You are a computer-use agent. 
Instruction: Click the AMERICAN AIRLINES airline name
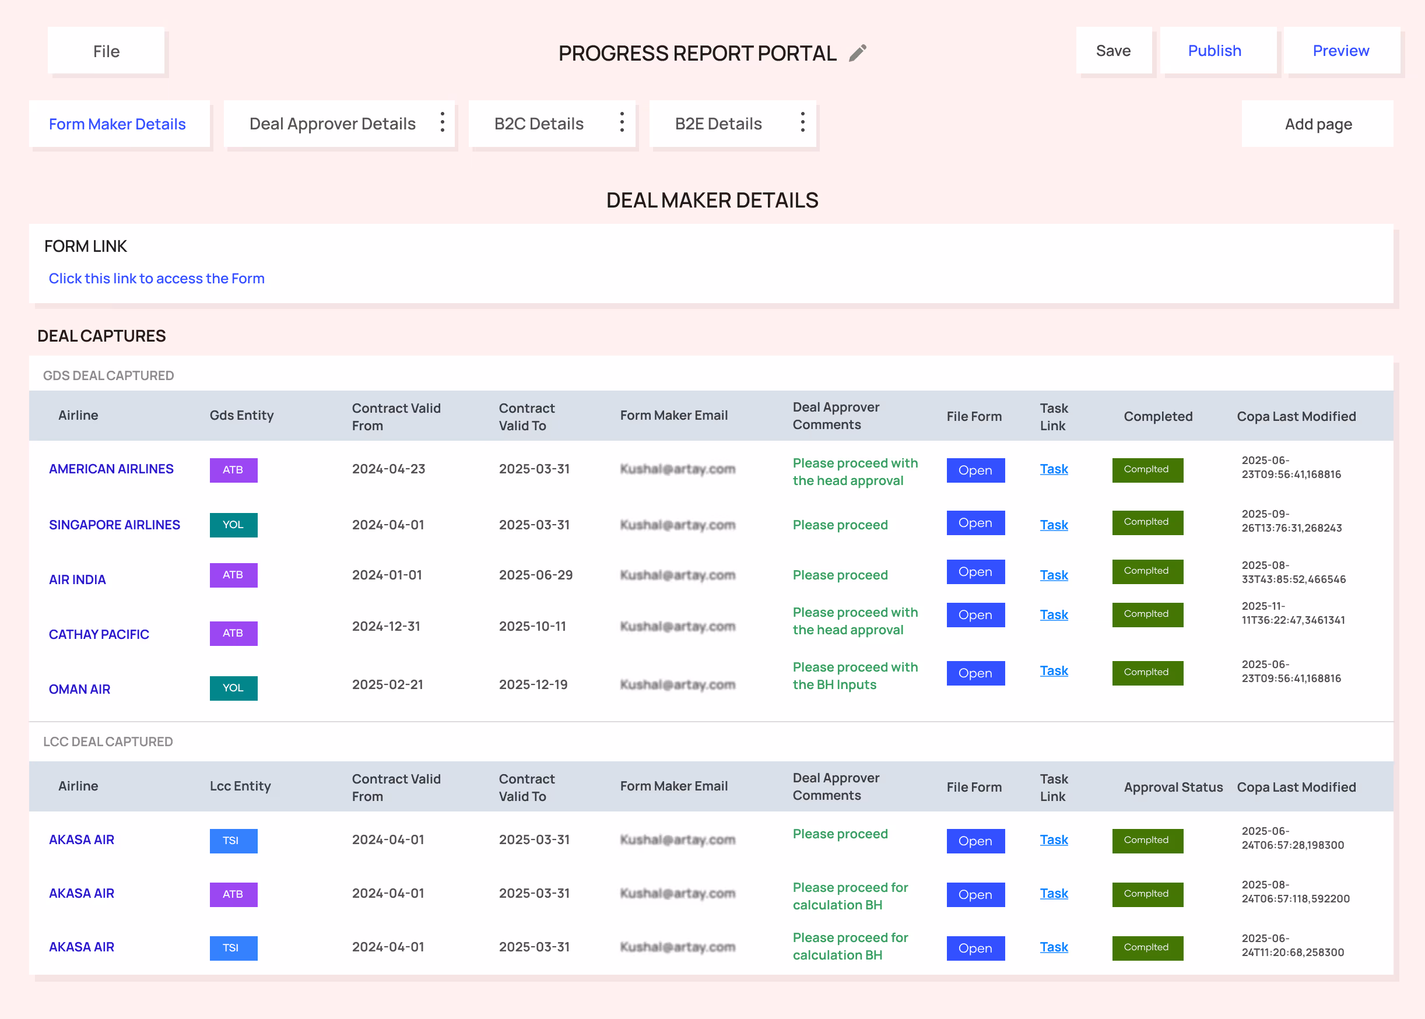pyautogui.click(x=111, y=469)
